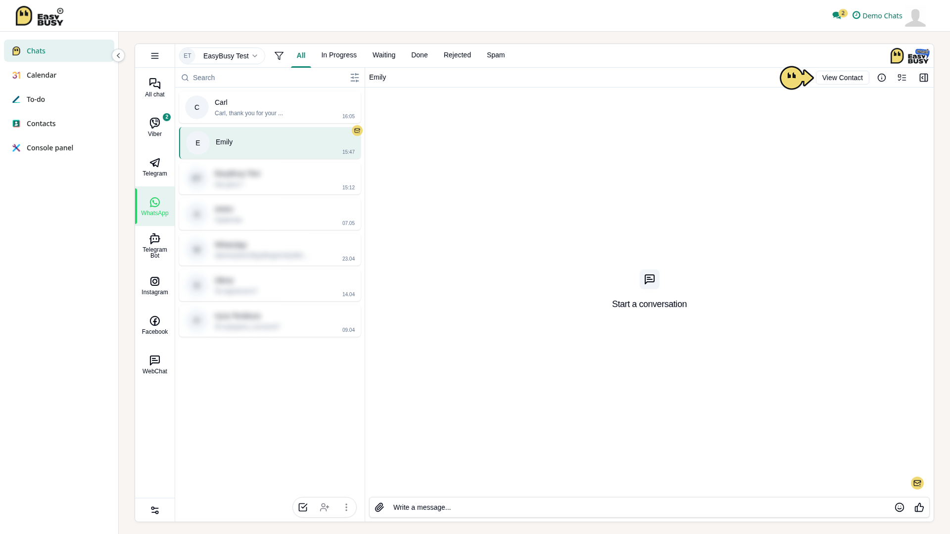
Task: Click the select chats checkbox icon
Action: (x=303, y=507)
